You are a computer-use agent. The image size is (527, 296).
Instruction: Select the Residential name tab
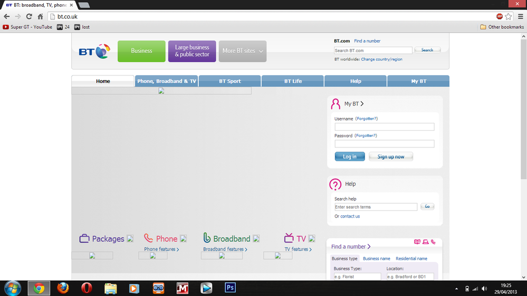point(411,259)
